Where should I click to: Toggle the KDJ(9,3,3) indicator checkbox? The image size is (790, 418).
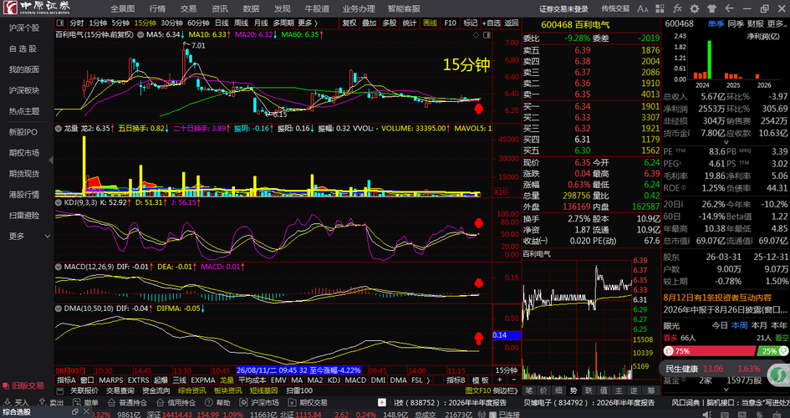click(x=59, y=202)
